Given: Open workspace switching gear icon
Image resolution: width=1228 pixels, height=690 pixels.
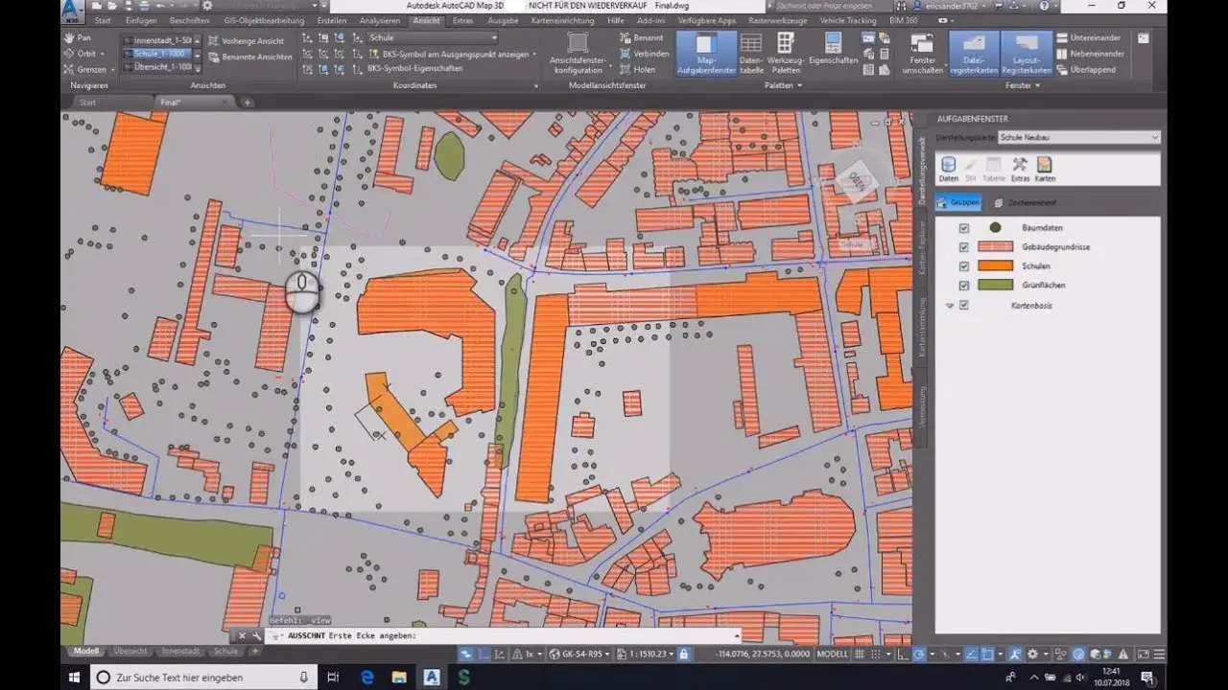Looking at the screenshot, I should click(x=1032, y=655).
